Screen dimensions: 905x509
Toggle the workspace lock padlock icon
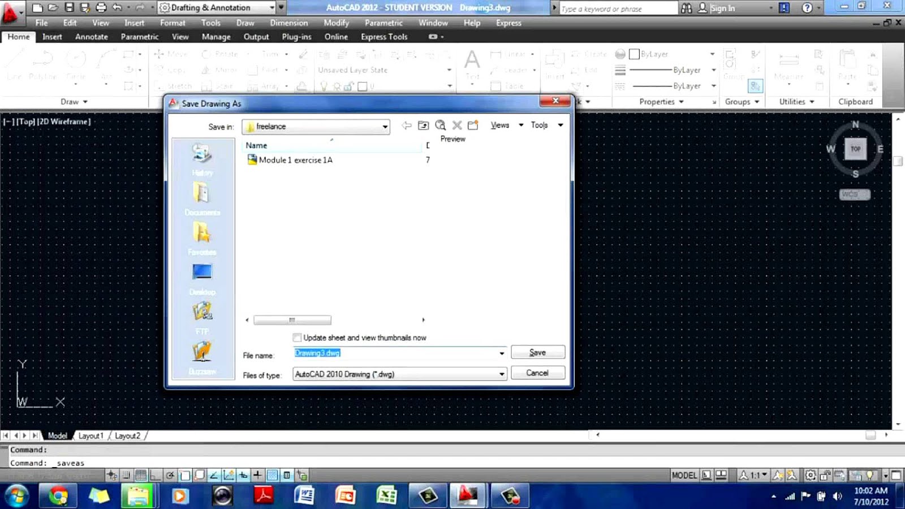coord(824,476)
